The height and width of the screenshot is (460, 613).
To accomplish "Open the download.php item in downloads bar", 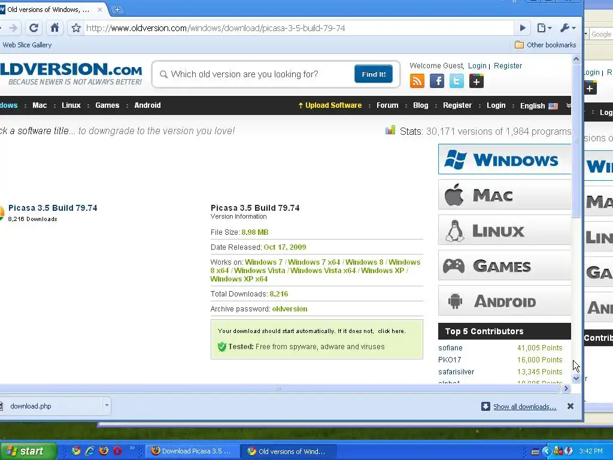I will (51, 406).
